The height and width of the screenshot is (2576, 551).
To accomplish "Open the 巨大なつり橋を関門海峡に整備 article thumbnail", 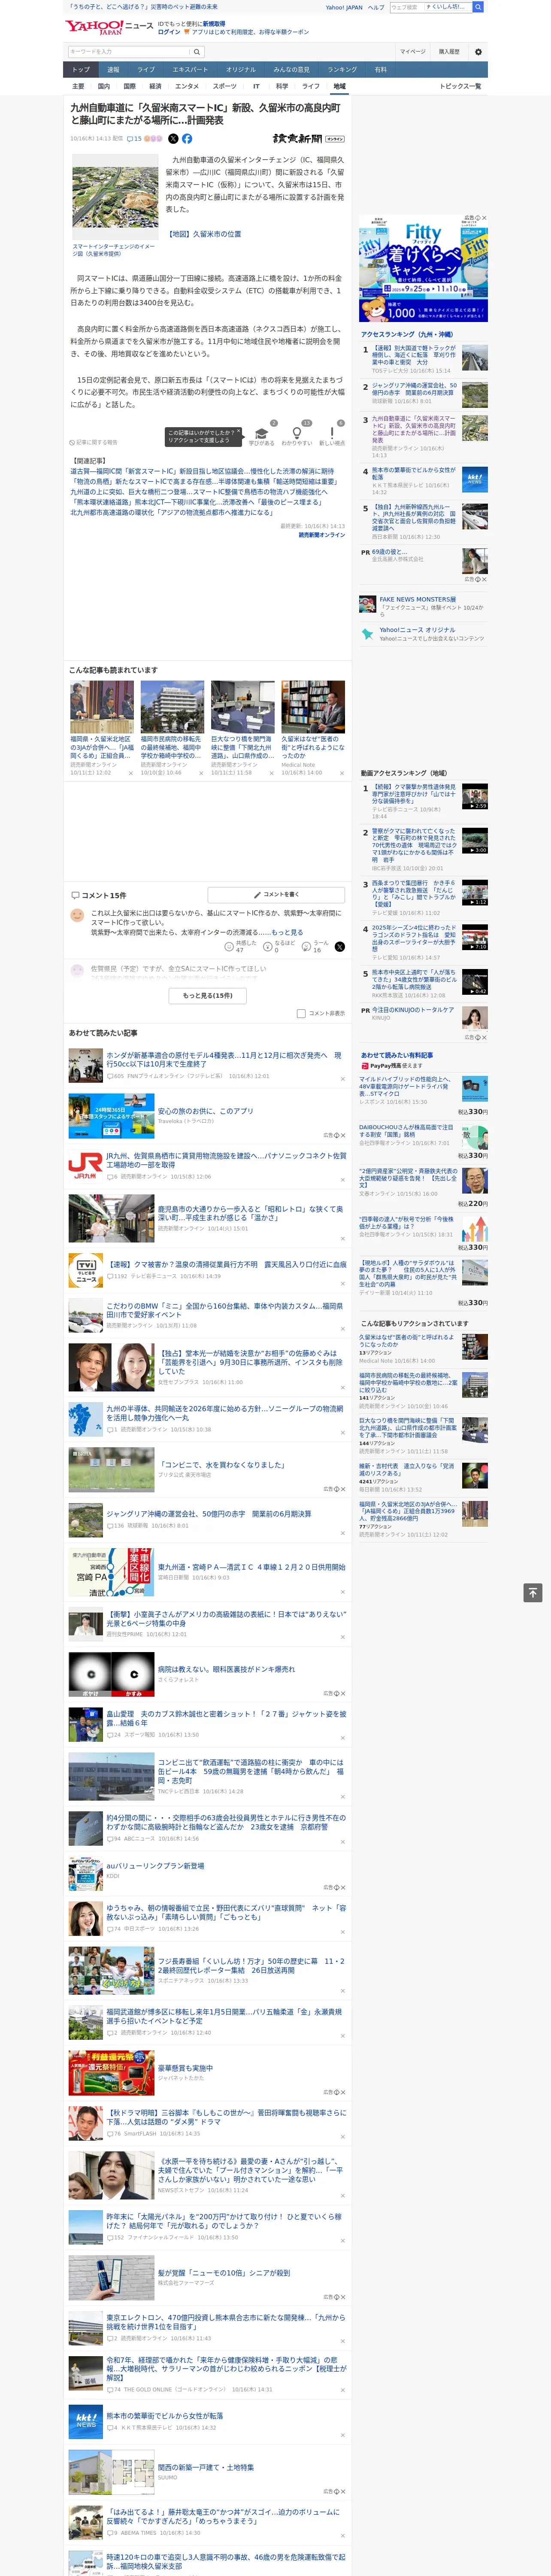I will tap(243, 707).
